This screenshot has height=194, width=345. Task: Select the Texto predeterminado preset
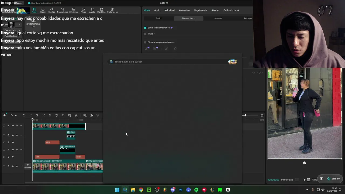coord(33,24)
